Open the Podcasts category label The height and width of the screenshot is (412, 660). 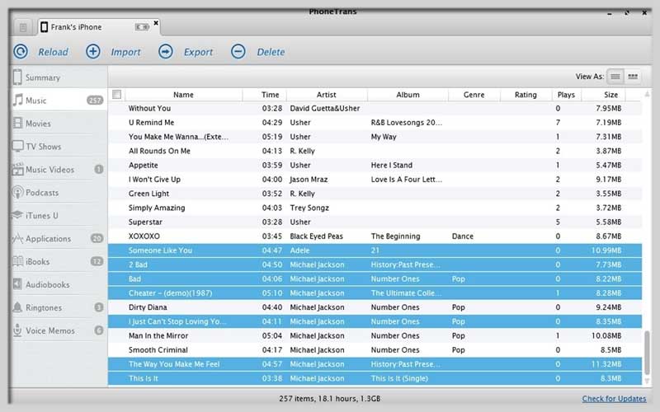(42, 193)
